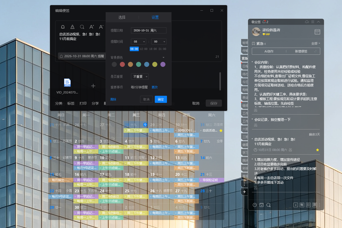Click the notification bell in 敬业签 header
Viewport: 342px width, 228px height.
[264, 22]
